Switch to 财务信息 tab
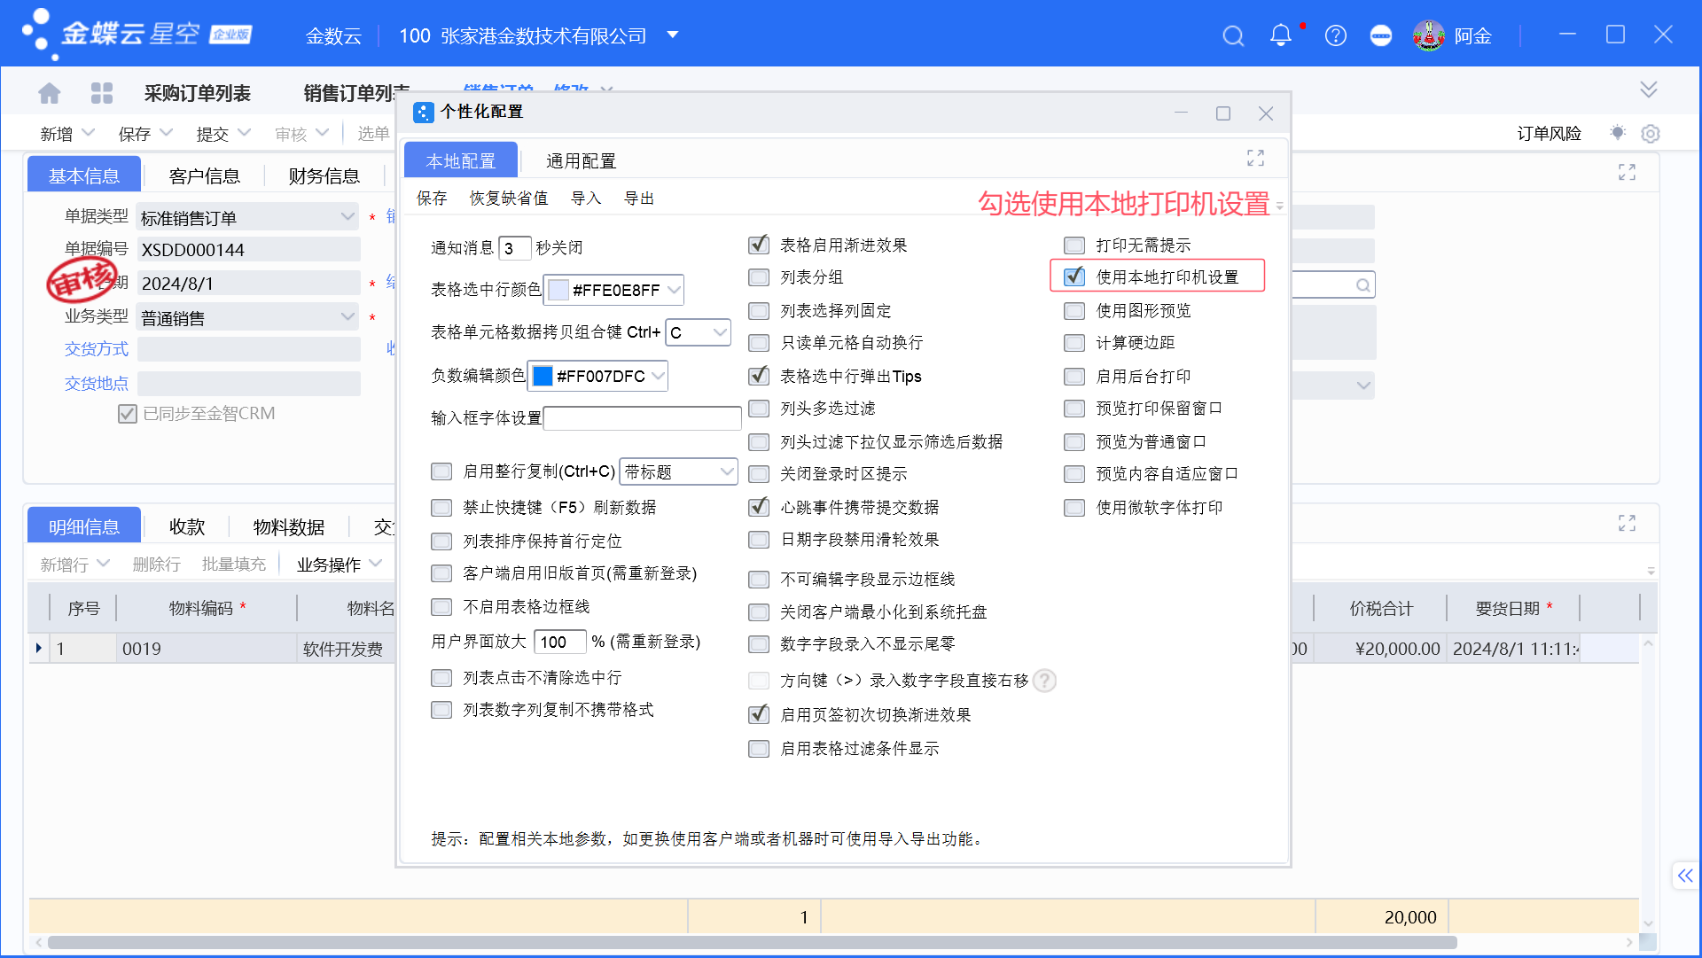The image size is (1702, 958). (x=324, y=175)
